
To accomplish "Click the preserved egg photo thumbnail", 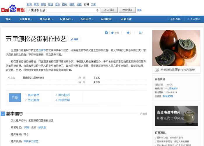I will (x=176, y=48).
